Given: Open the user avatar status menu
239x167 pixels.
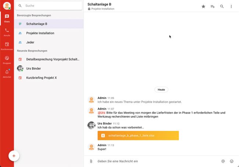Looking at the screenshot, I should (7, 6).
